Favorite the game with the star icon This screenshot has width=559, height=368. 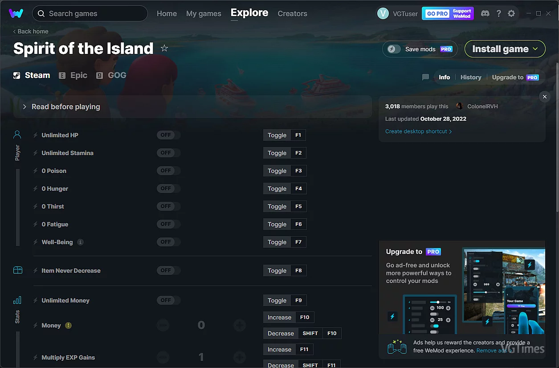164,48
